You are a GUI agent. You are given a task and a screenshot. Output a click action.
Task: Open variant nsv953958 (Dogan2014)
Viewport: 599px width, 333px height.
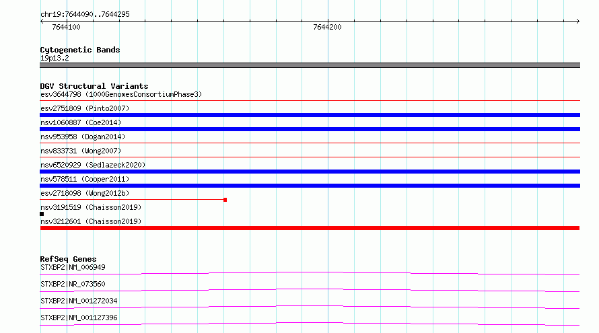click(x=83, y=137)
